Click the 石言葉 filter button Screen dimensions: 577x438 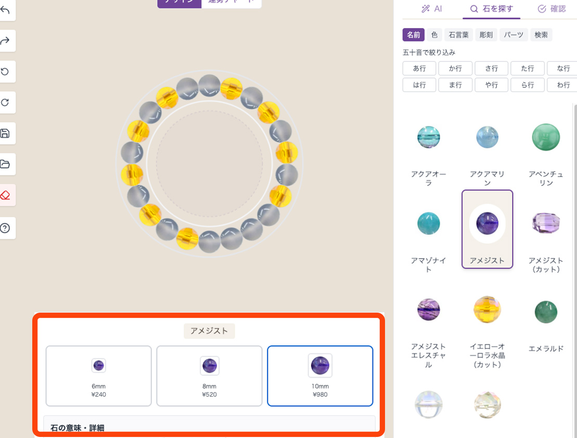click(x=459, y=35)
